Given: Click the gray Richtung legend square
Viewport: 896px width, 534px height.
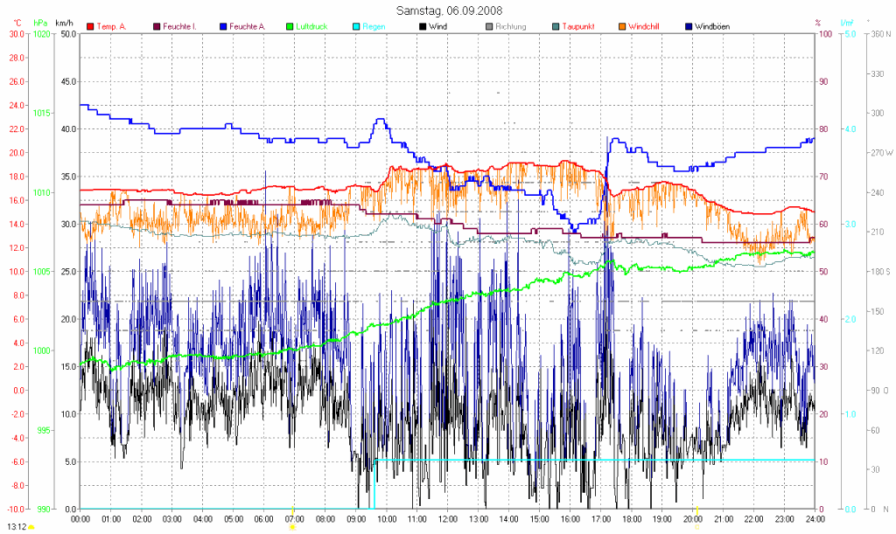Looking at the screenshot, I should point(487,27).
